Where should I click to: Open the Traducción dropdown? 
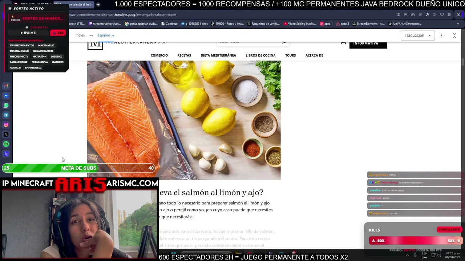pyautogui.click(x=418, y=36)
